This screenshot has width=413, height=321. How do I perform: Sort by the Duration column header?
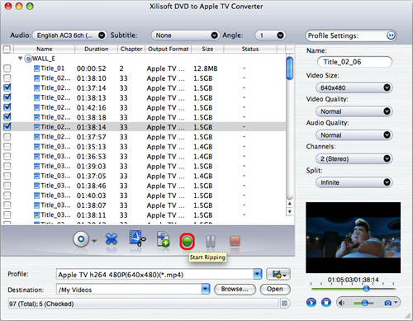[97, 49]
